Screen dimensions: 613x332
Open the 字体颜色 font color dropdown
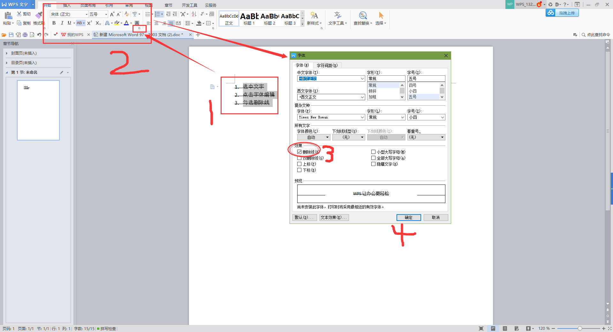314,137
